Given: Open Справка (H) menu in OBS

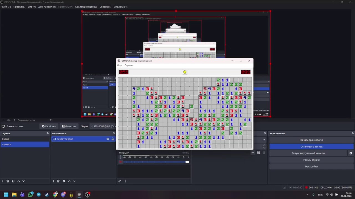Looking at the screenshot, I should click(121, 7).
